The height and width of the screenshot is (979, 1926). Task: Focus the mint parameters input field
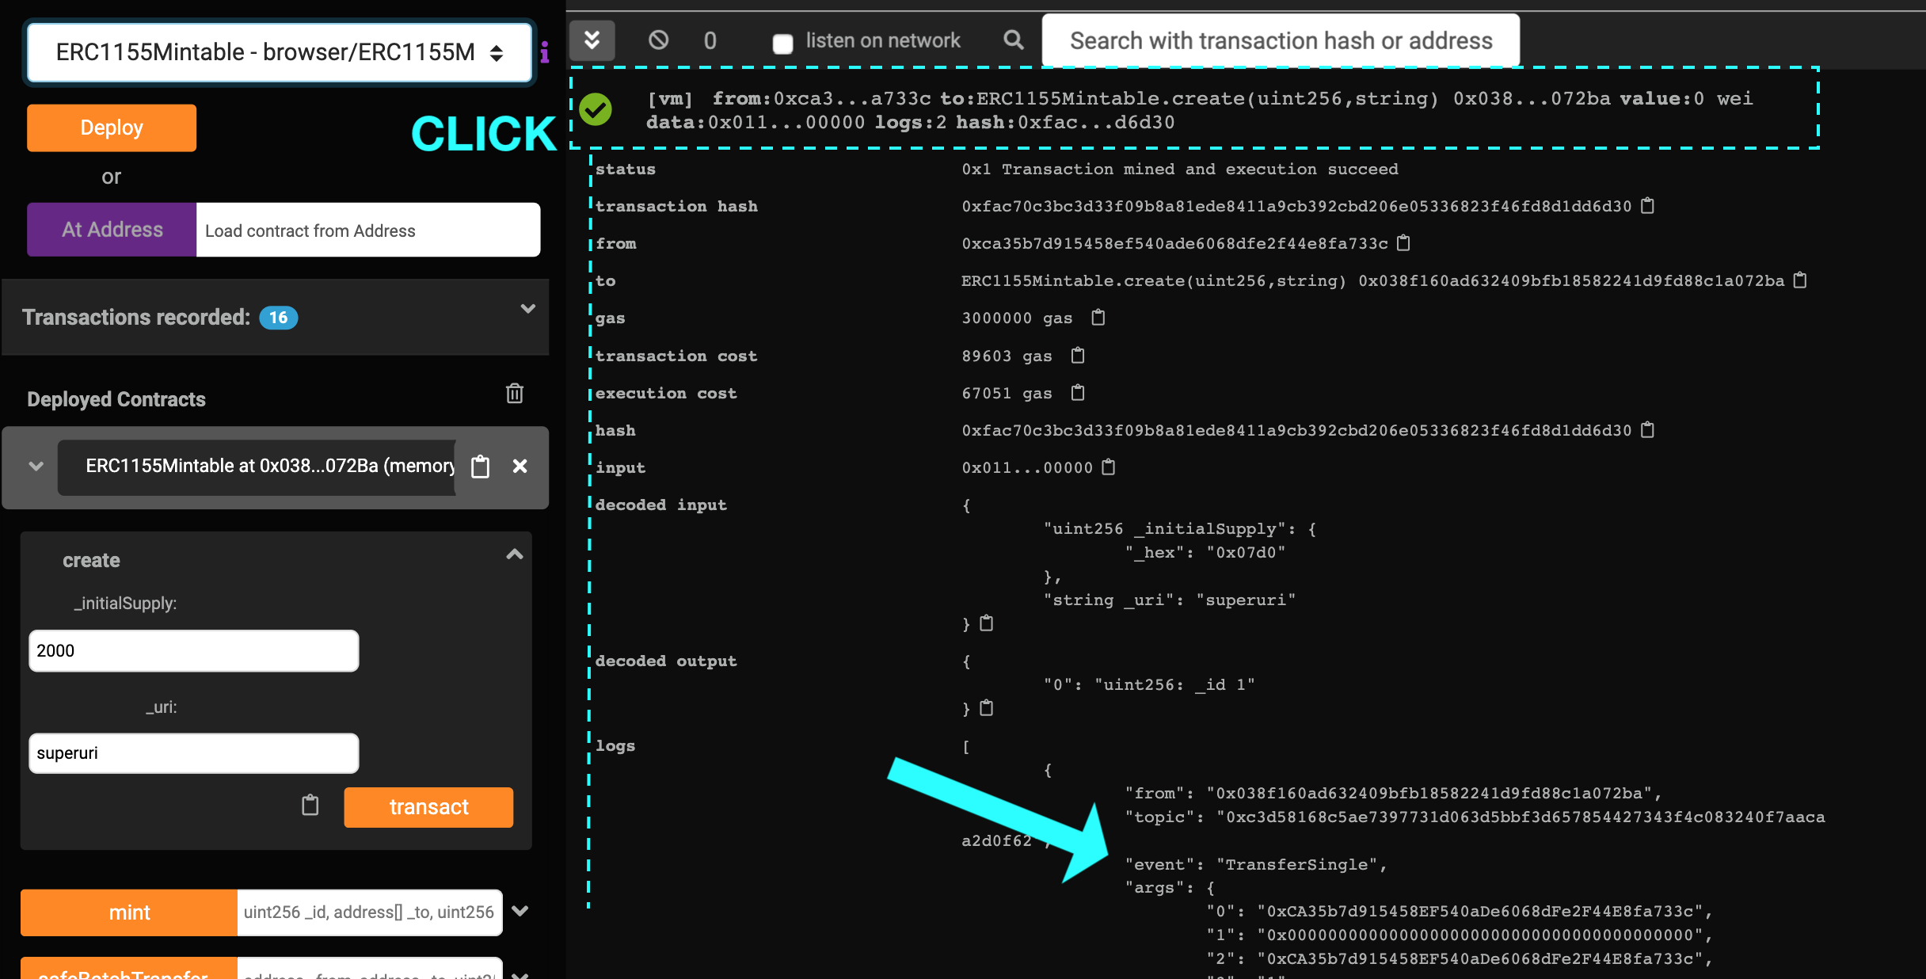click(x=370, y=912)
